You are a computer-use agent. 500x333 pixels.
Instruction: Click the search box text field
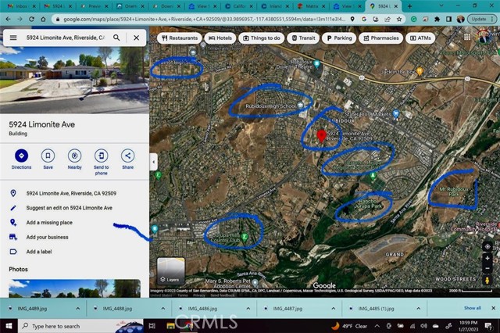pos(66,38)
